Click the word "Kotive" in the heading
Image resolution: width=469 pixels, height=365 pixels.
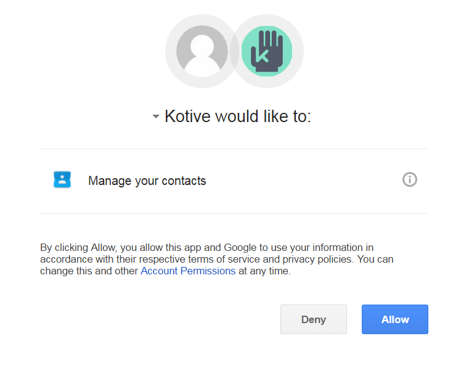(187, 117)
